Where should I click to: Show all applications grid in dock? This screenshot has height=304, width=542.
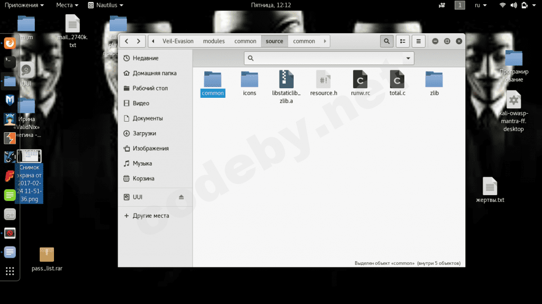point(10,271)
